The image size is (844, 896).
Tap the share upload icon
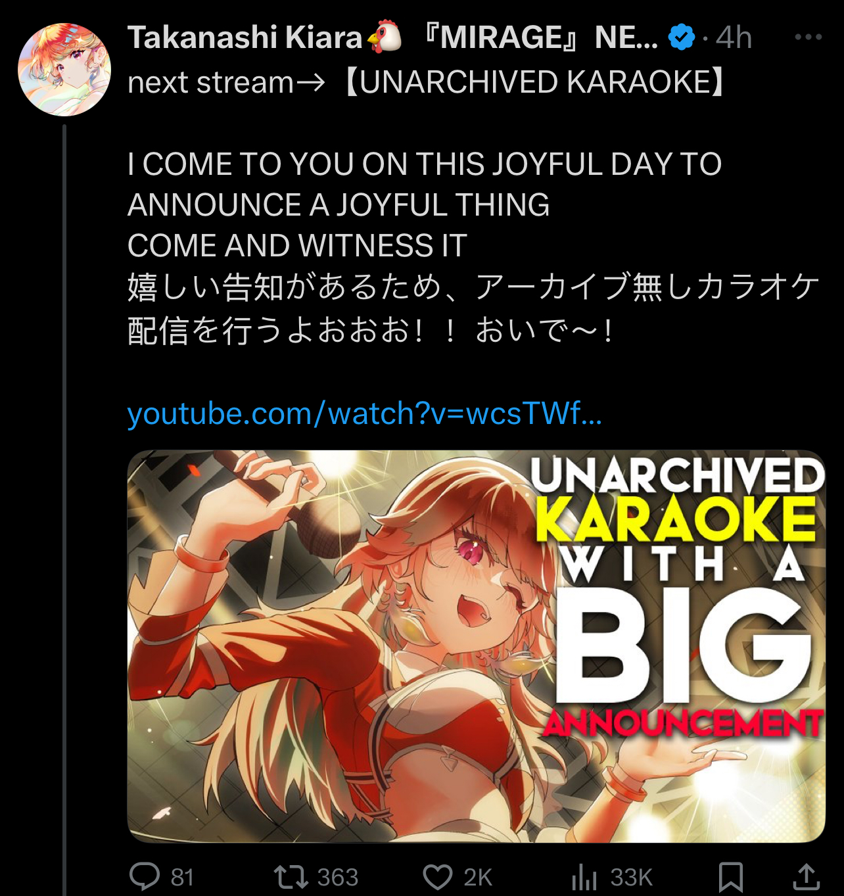pos(807,877)
